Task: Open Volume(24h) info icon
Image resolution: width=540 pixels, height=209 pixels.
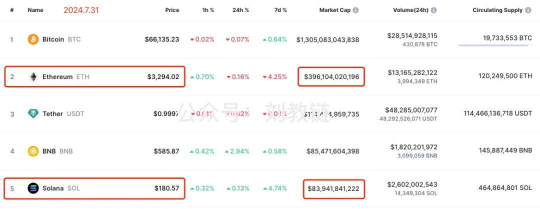Action: pos(434,10)
